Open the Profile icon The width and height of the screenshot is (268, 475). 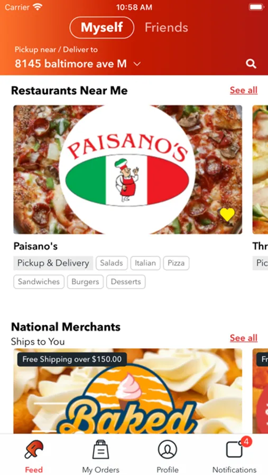point(168,450)
